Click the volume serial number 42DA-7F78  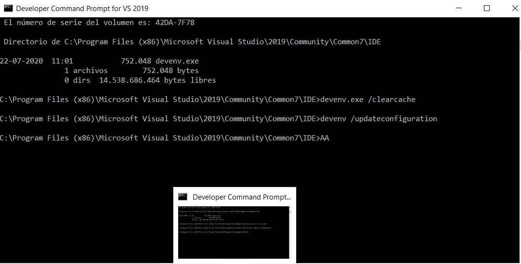pyautogui.click(x=175, y=23)
